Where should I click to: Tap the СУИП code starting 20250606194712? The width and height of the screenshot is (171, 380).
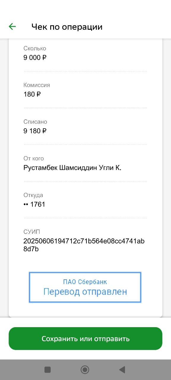84,245
